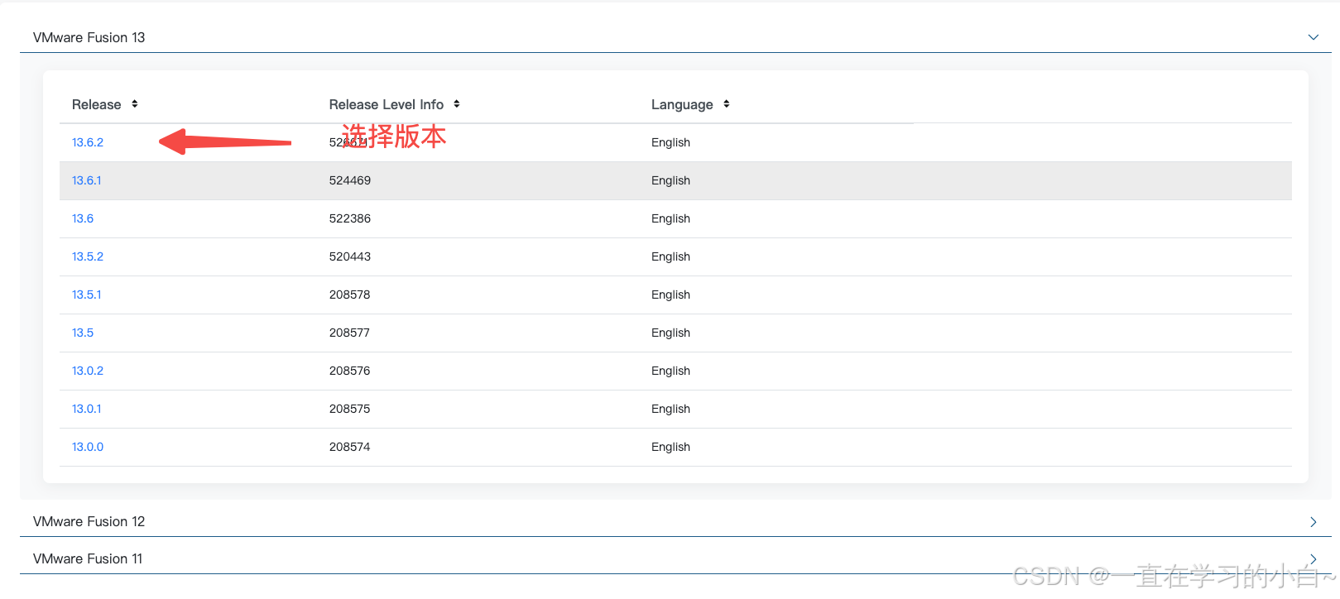Collapse the VMware Fusion 13 section chevron
Viewport: 1340px width, 599px height.
1313,37
